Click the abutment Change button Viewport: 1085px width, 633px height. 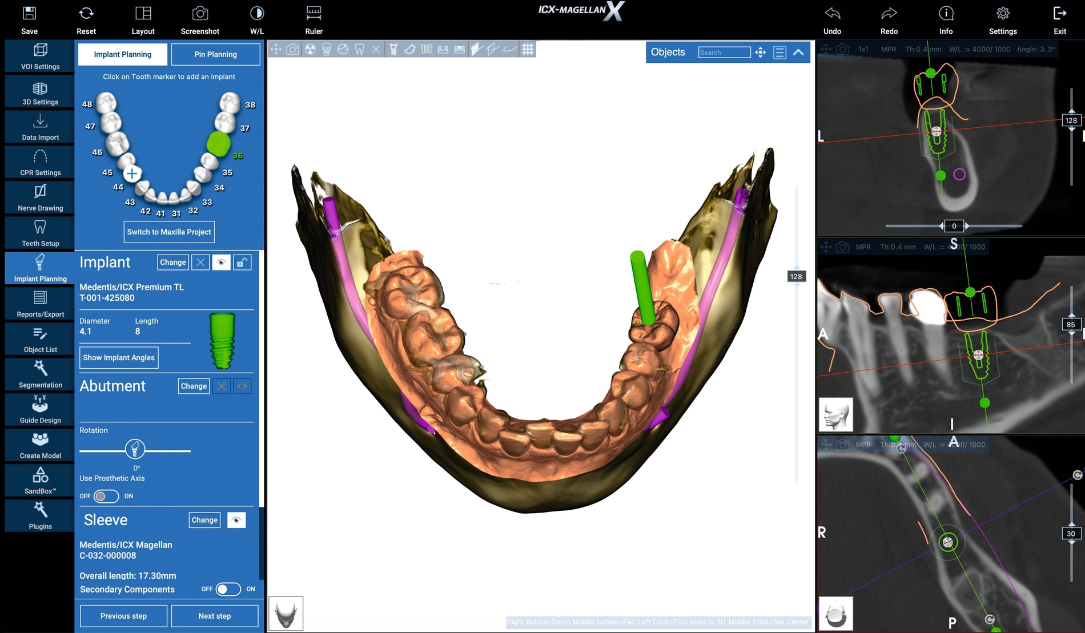(194, 386)
